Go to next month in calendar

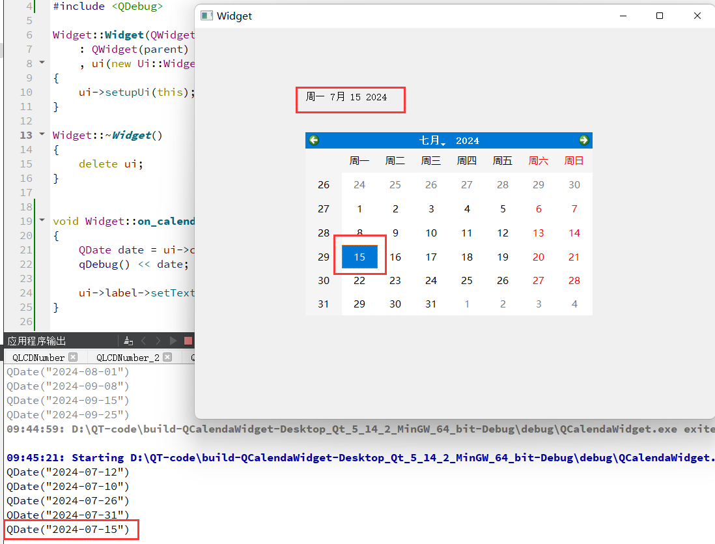pyautogui.click(x=583, y=140)
